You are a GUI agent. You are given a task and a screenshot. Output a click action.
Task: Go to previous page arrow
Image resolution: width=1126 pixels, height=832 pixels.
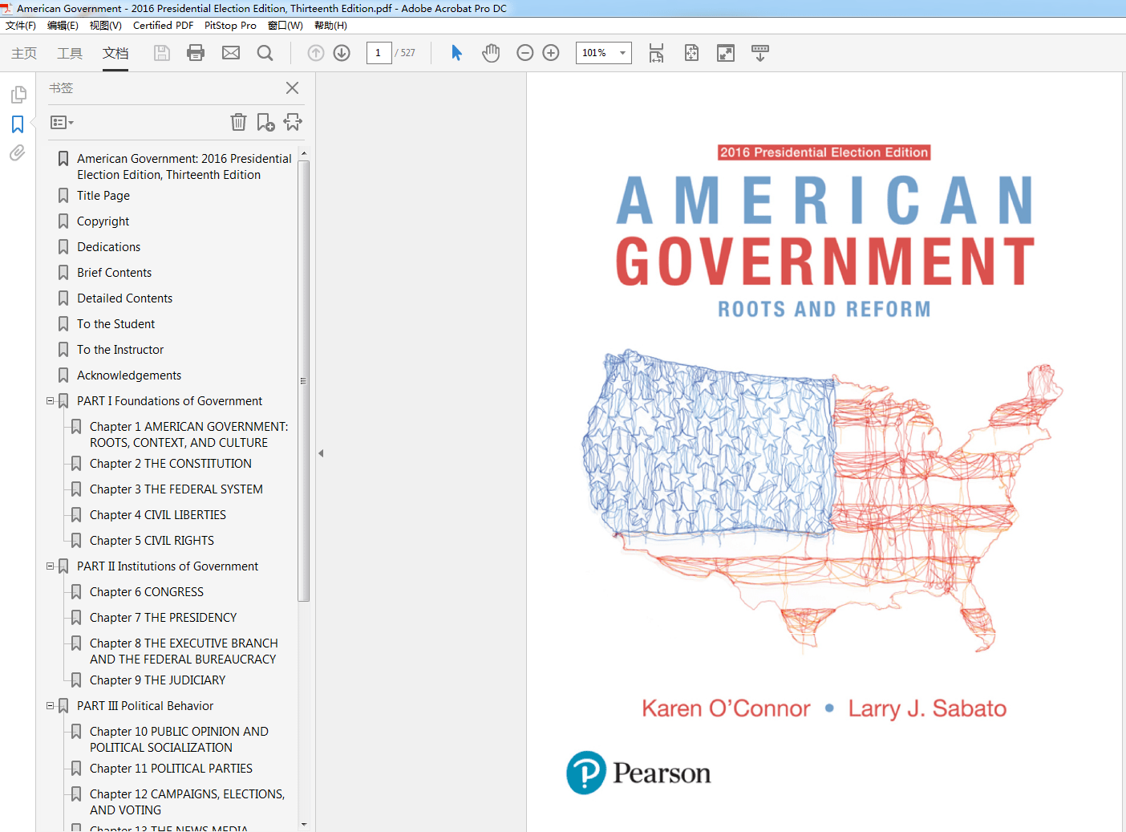(x=316, y=53)
